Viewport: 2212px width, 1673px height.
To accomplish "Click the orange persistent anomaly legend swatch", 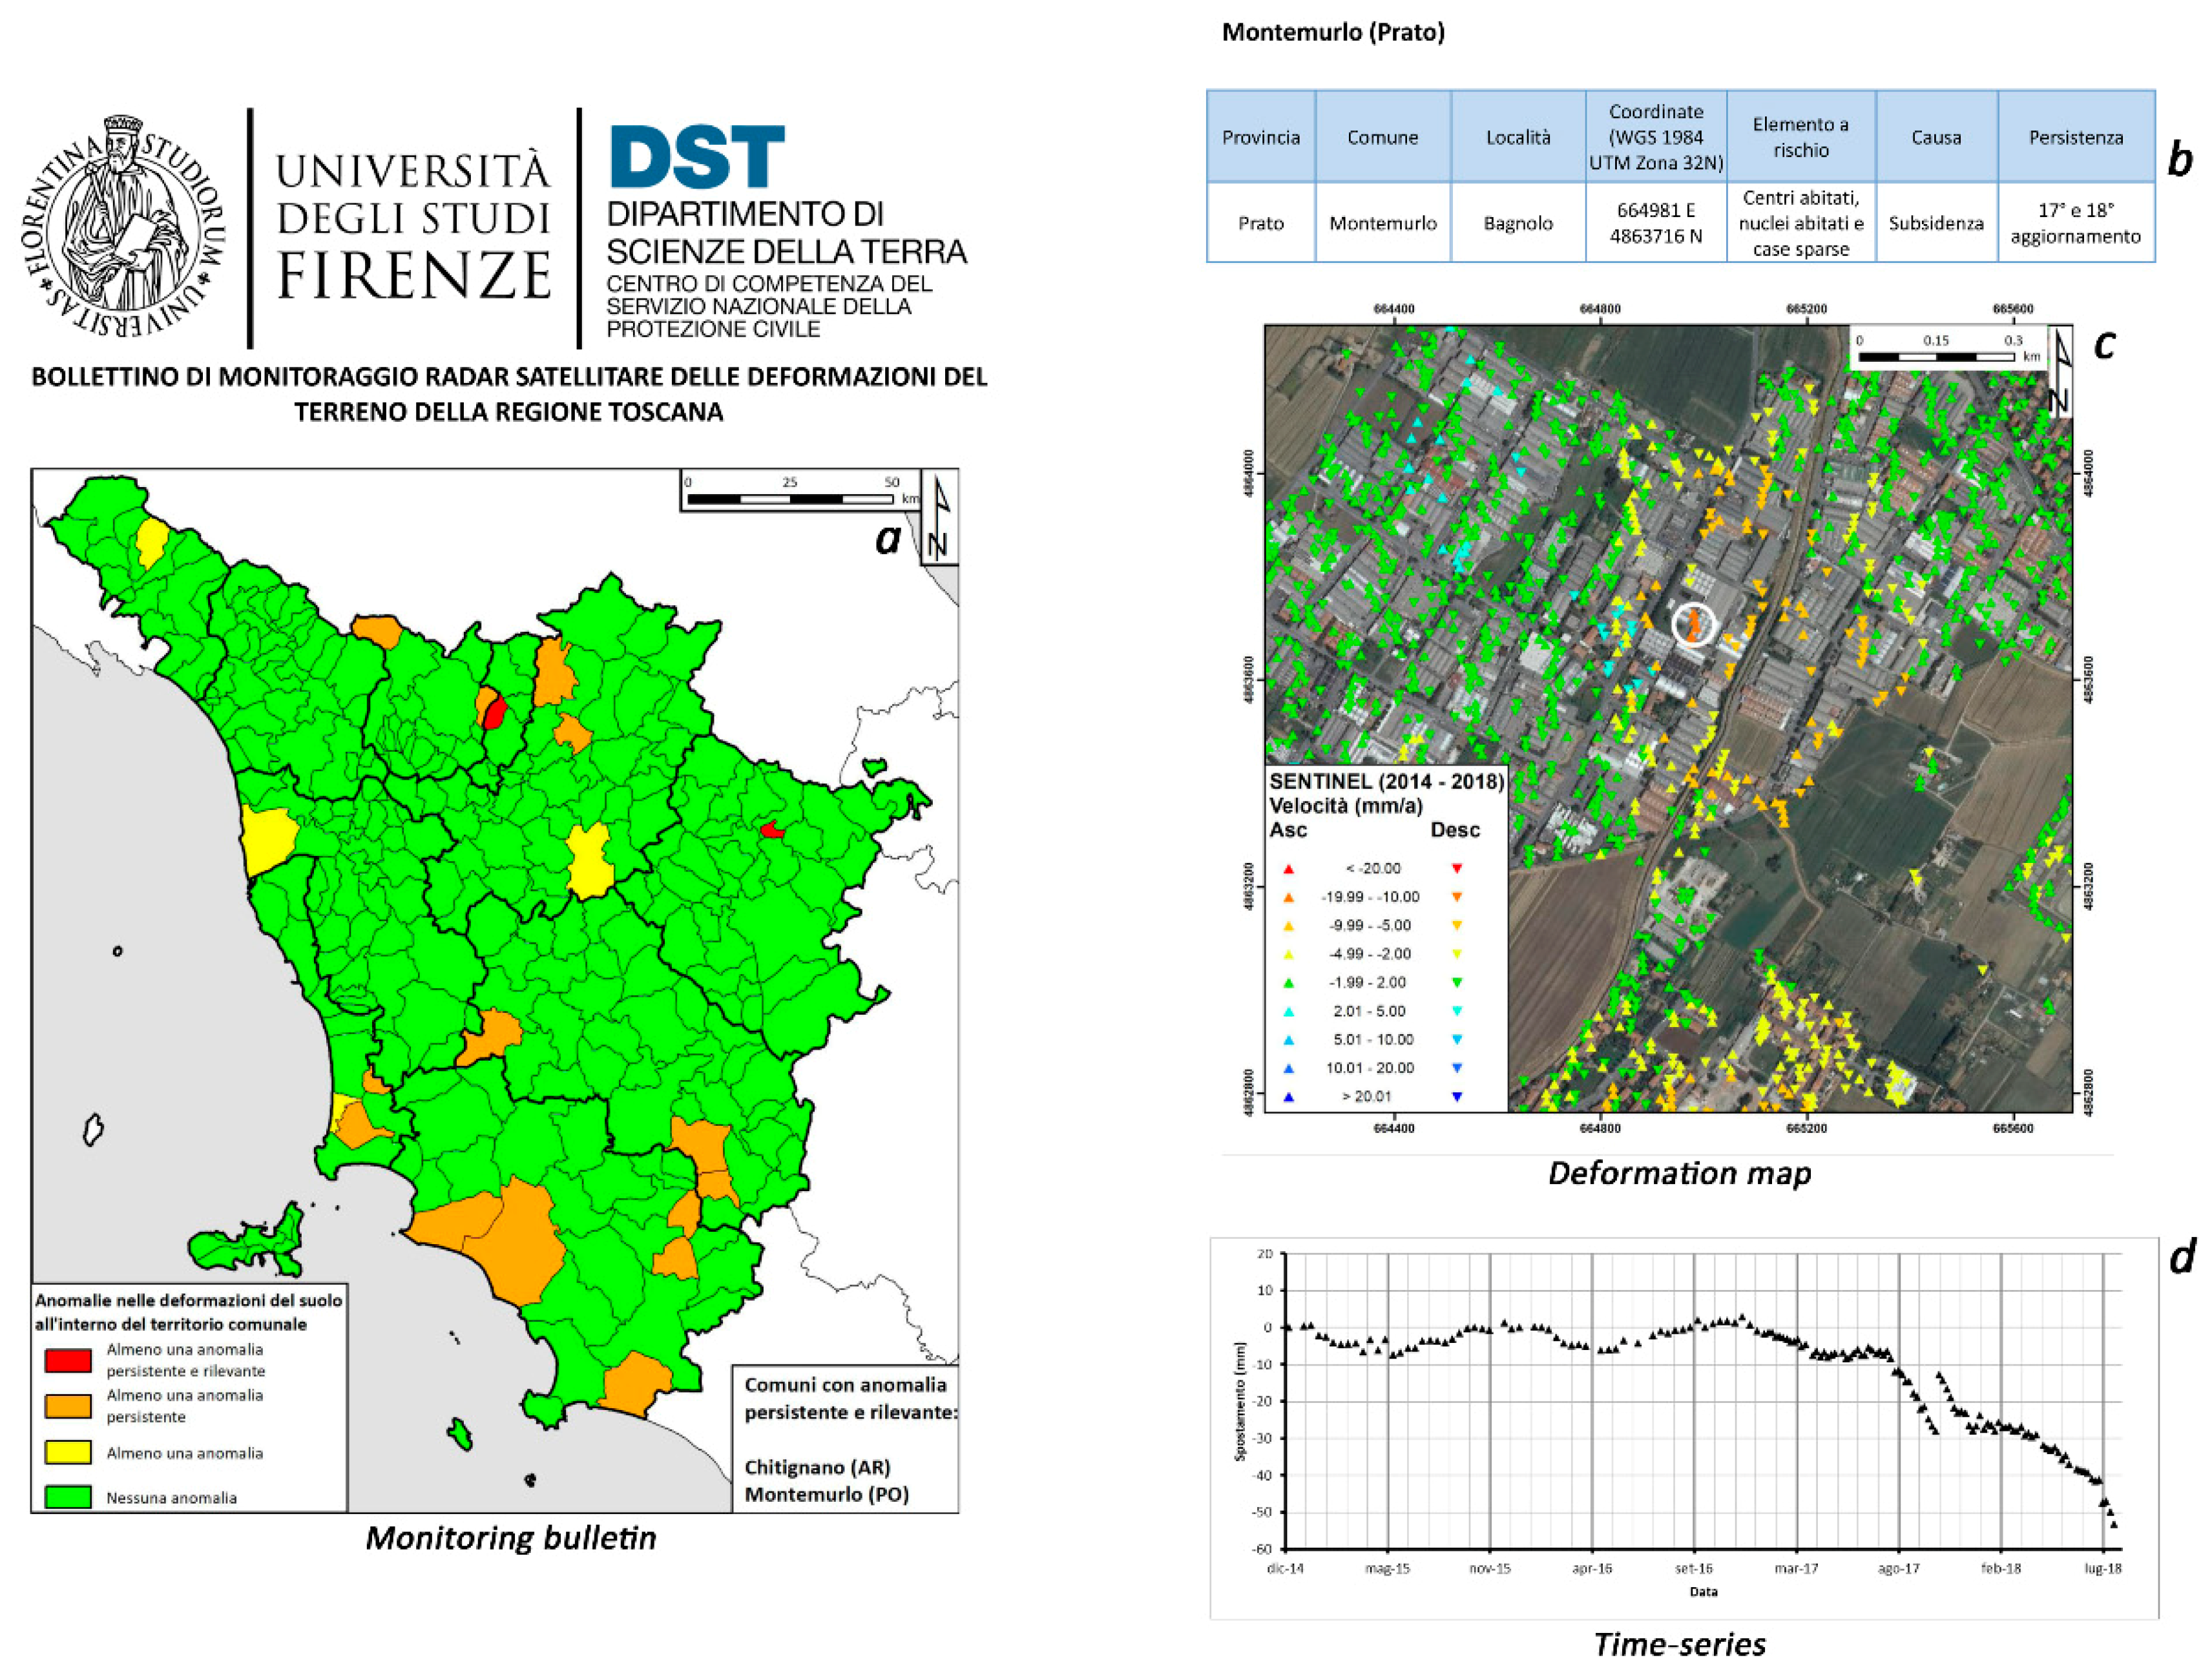I will (68, 1406).
